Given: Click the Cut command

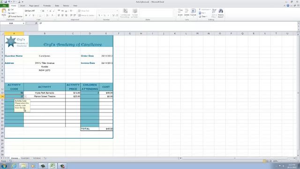Looking at the screenshot, I should point(11,9).
